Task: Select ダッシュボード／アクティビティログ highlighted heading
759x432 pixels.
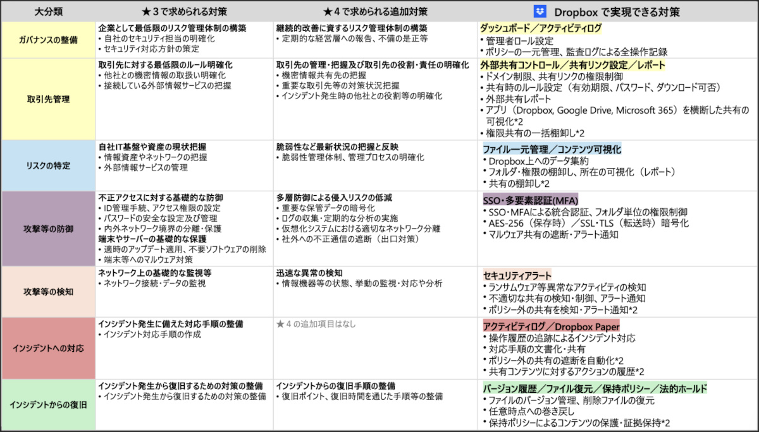Action: click(x=541, y=28)
